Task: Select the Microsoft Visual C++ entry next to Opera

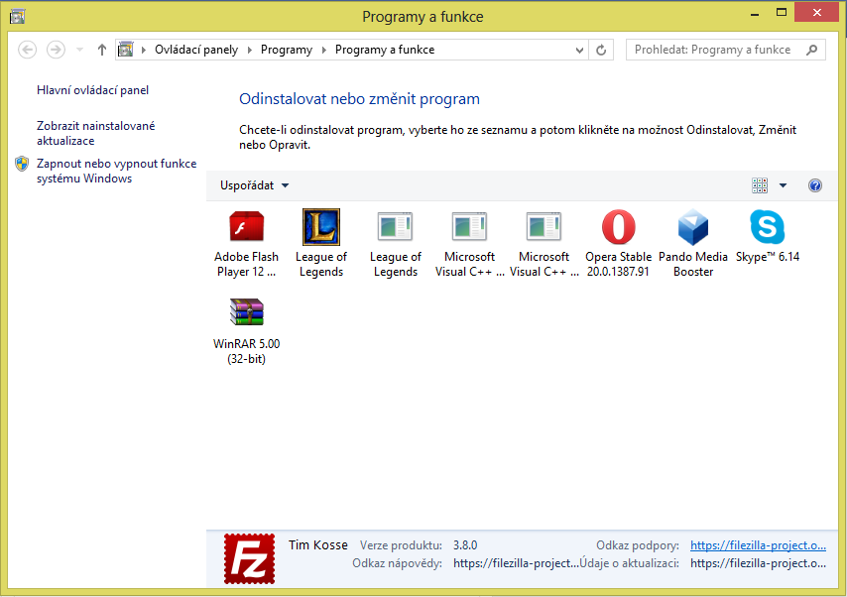Action: point(544,226)
